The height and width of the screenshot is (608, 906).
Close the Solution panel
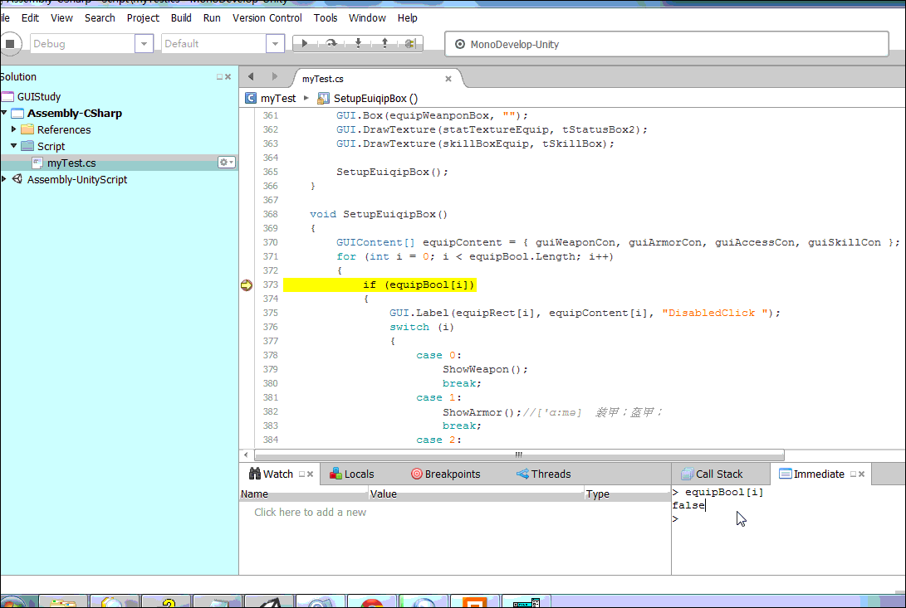point(228,77)
